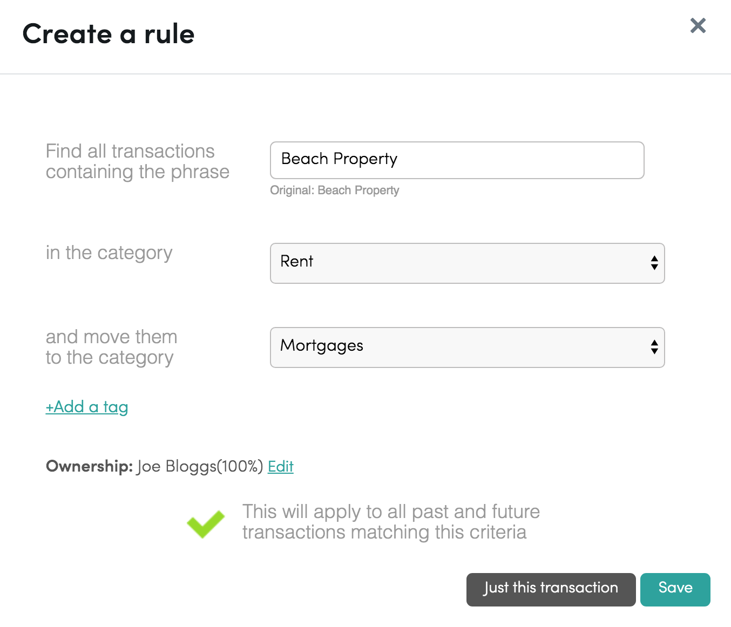Apply rule to just this transaction
The width and height of the screenshot is (731, 627).
point(551,590)
